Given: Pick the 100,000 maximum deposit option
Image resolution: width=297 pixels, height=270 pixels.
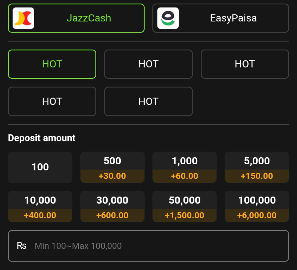Looking at the screenshot, I should pyautogui.click(x=256, y=206).
